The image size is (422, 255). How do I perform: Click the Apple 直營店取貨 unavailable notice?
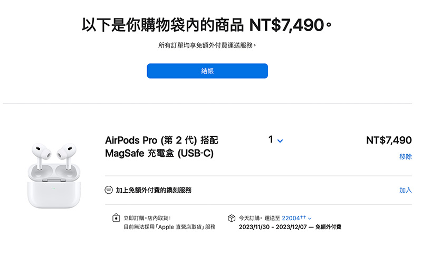click(169, 227)
